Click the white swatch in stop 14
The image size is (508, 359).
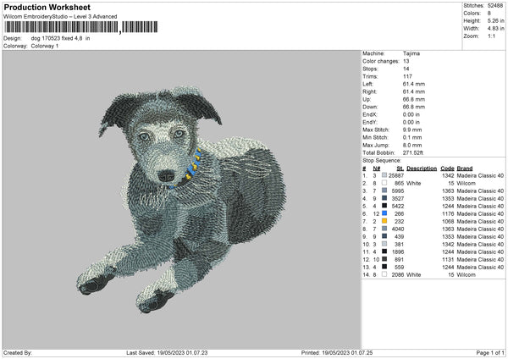[384, 275]
